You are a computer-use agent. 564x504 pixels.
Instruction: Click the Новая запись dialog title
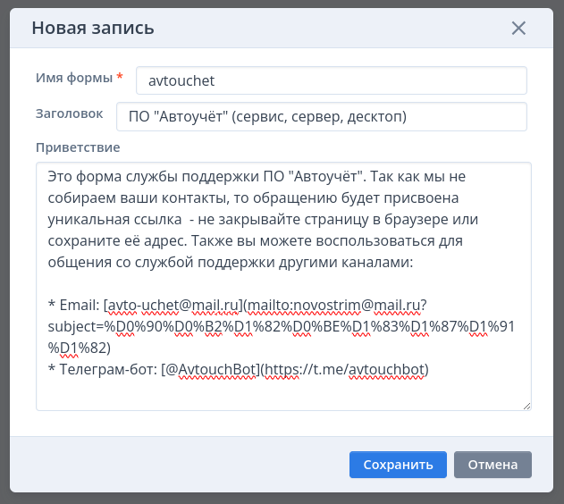(x=93, y=28)
